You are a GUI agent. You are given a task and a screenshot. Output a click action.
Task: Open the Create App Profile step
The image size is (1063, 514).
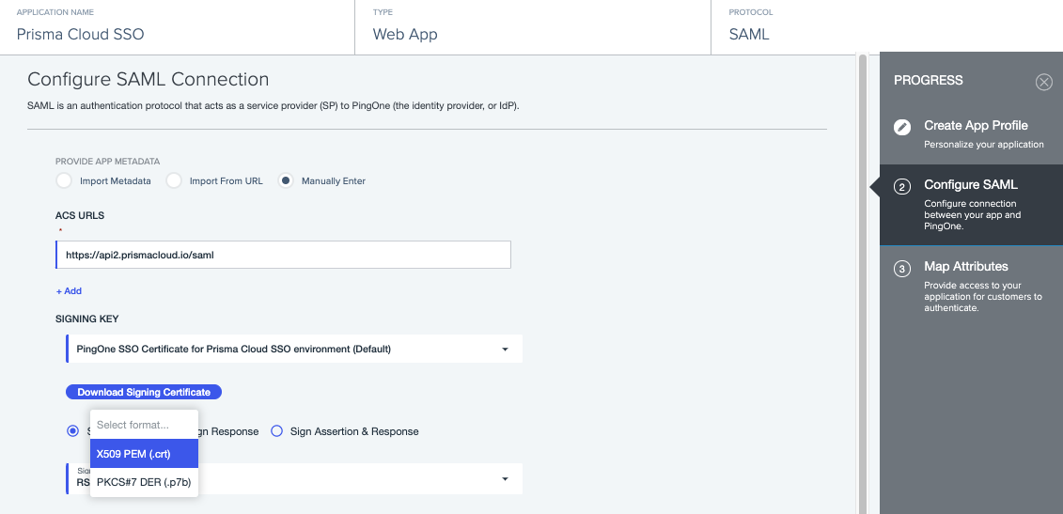coord(976,126)
